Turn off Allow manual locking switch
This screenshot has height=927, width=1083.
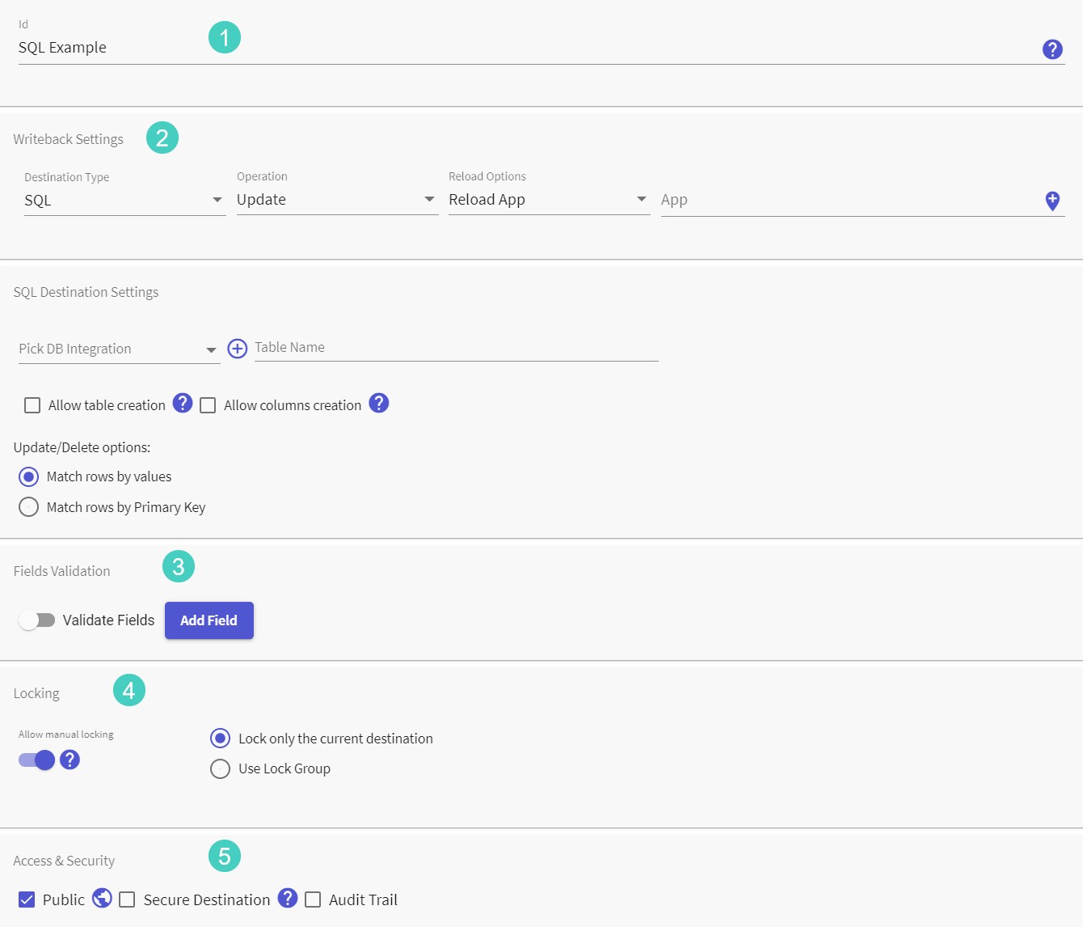(37, 760)
